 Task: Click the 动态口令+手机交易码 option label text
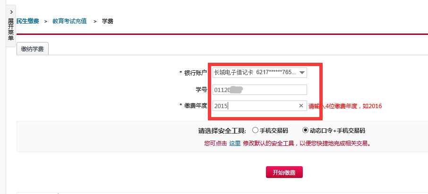click(337, 130)
